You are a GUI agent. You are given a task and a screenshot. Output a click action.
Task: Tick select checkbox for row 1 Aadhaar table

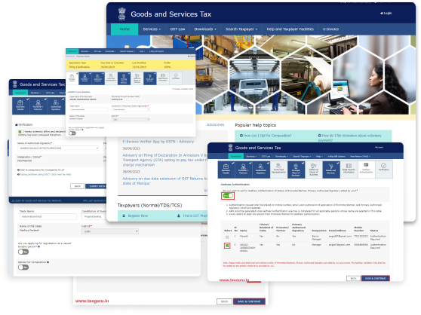tap(227, 237)
